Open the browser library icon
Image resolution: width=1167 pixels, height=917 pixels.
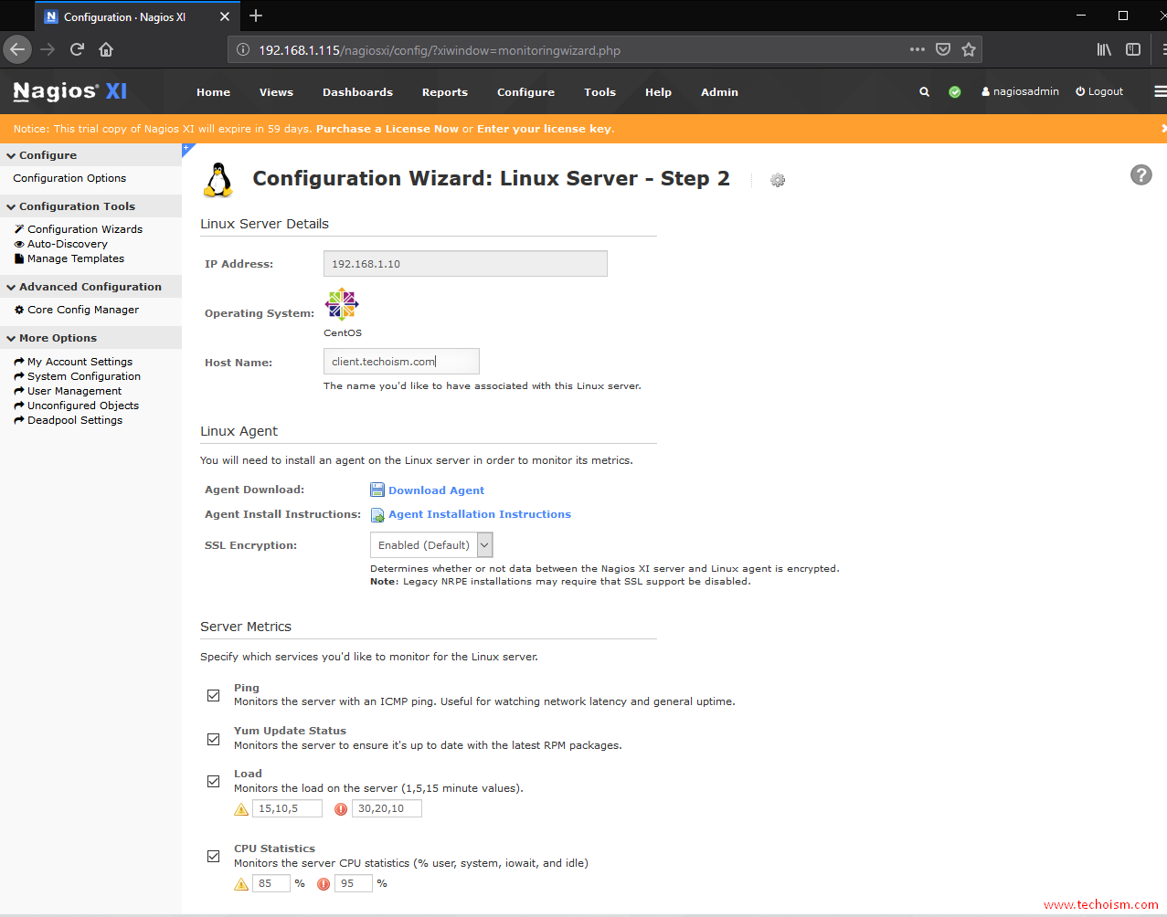click(x=1104, y=49)
